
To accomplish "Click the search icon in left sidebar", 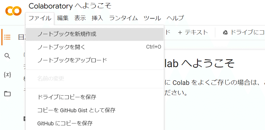I will tap(7, 56).
